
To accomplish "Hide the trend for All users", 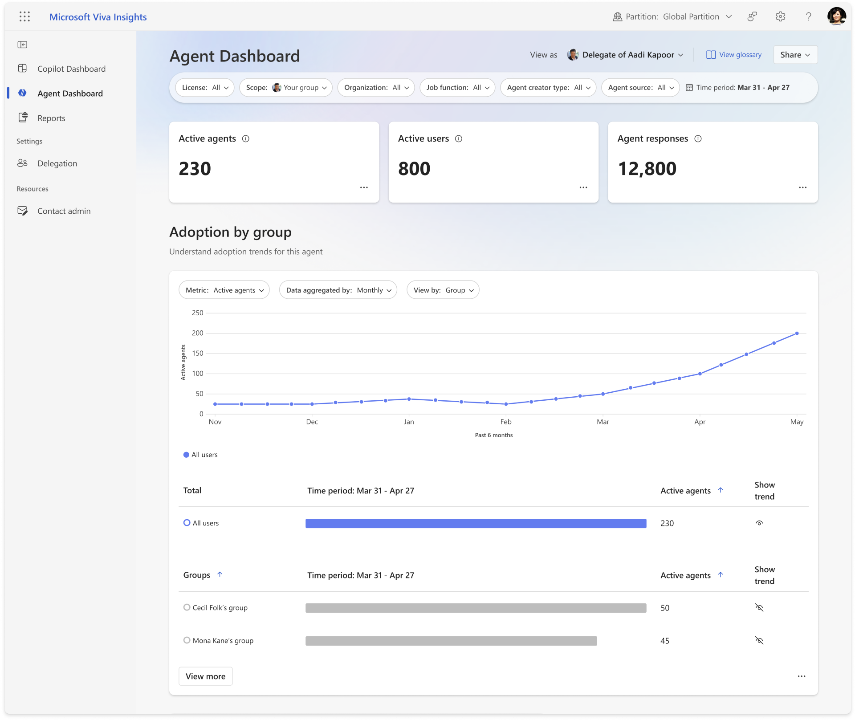I will tap(760, 523).
